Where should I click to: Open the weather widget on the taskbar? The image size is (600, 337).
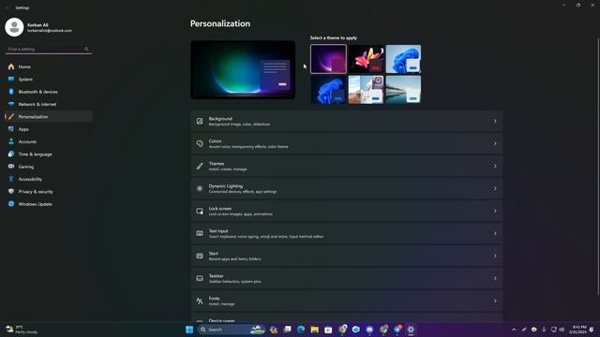[x=22, y=330]
